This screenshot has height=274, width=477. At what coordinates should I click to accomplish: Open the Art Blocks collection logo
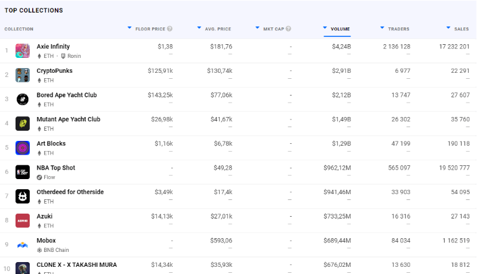[23, 148]
